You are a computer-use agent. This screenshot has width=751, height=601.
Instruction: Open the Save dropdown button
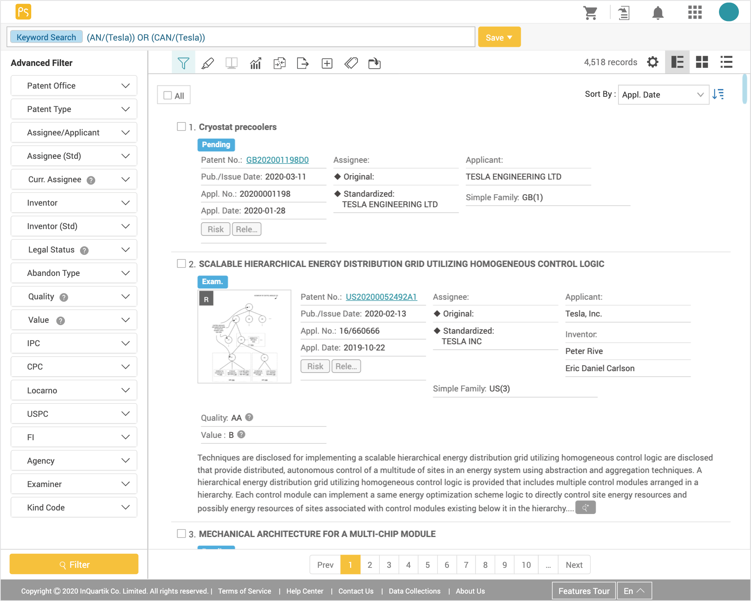tap(499, 37)
